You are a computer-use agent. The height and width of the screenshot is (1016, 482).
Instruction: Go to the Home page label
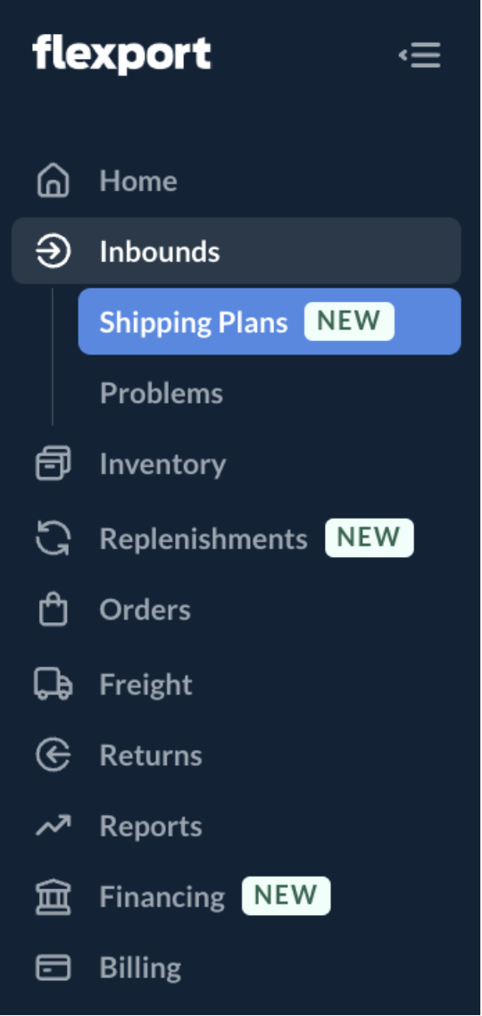tap(138, 180)
